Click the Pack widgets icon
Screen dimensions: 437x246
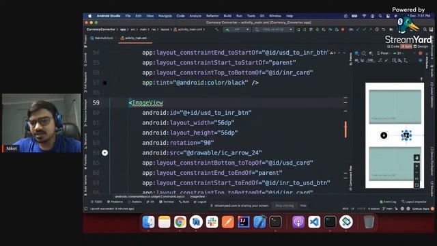point(394,60)
